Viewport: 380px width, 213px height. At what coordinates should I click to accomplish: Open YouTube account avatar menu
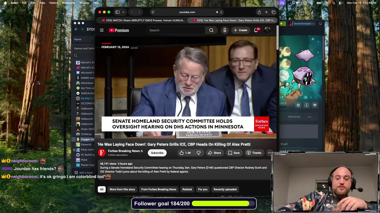click(267, 30)
